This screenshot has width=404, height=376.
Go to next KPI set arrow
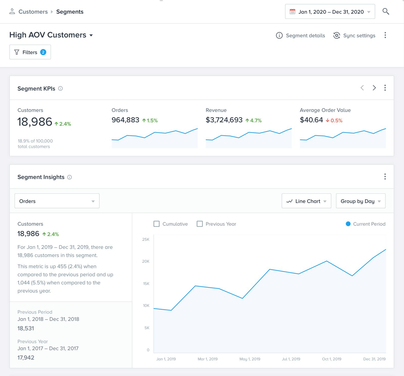point(374,88)
